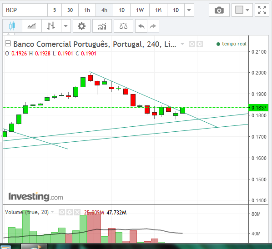Click the 0.1837 current price label
Image resolution: width=272 pixels, height=249 pixels.
[259, 108]
